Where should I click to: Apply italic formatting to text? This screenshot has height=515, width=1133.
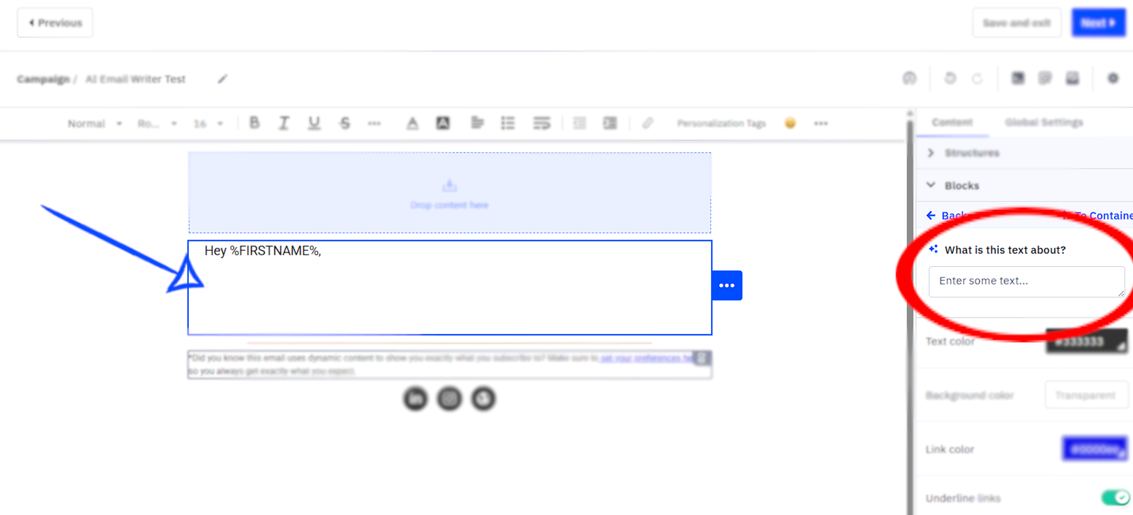[x=284, y=123]
